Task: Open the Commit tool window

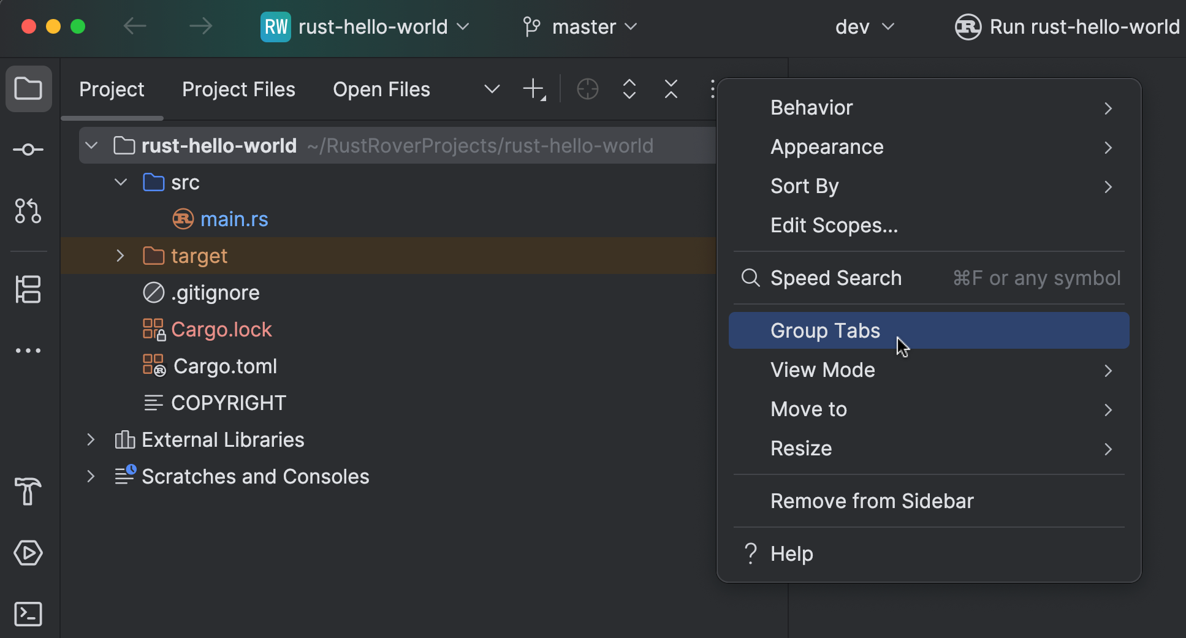Action: (x=28, y=149)
